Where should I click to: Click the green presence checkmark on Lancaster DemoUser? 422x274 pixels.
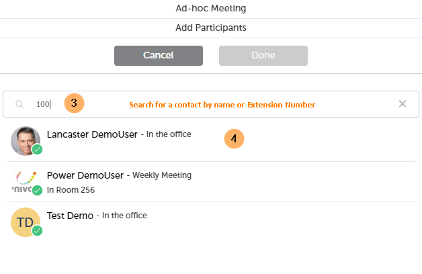pyautogui.click(x=37, y=150)
